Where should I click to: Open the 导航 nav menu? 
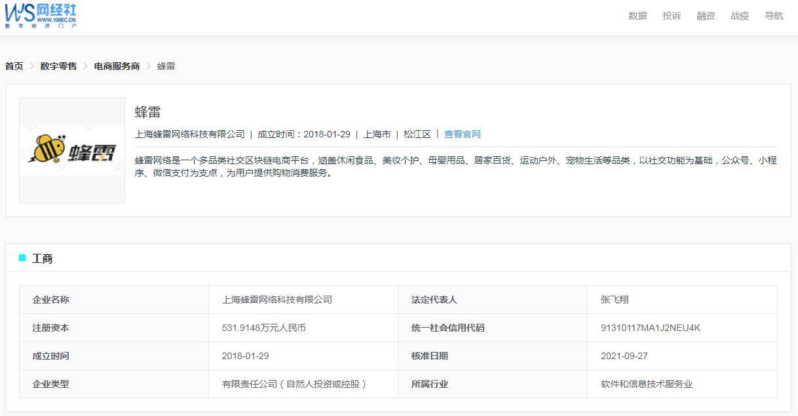(x=774, y=16)
